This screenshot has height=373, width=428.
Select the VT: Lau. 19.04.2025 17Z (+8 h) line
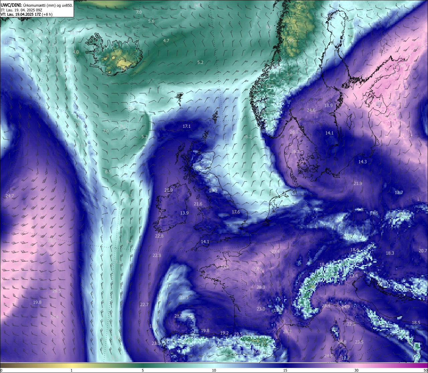click(x=26, y=14)
